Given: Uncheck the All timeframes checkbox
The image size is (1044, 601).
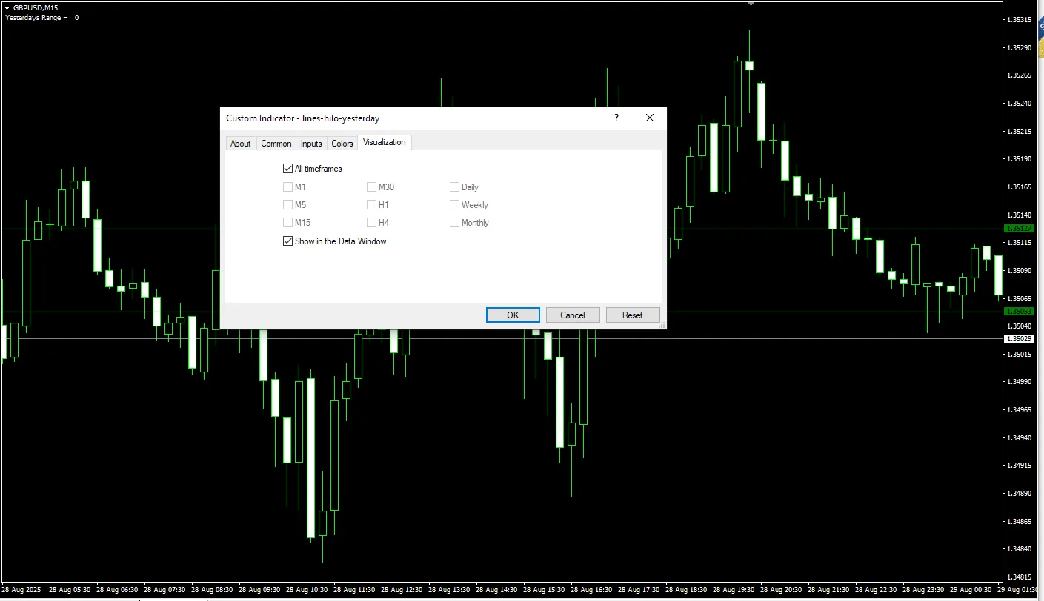Looking at the screenshot, I should tap(288, 169).
